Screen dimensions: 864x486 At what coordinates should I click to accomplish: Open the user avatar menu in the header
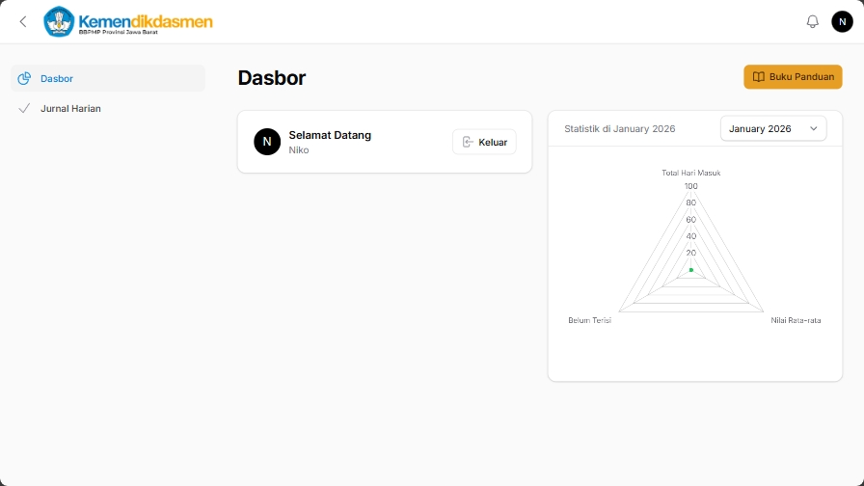[x=842, y=21]
